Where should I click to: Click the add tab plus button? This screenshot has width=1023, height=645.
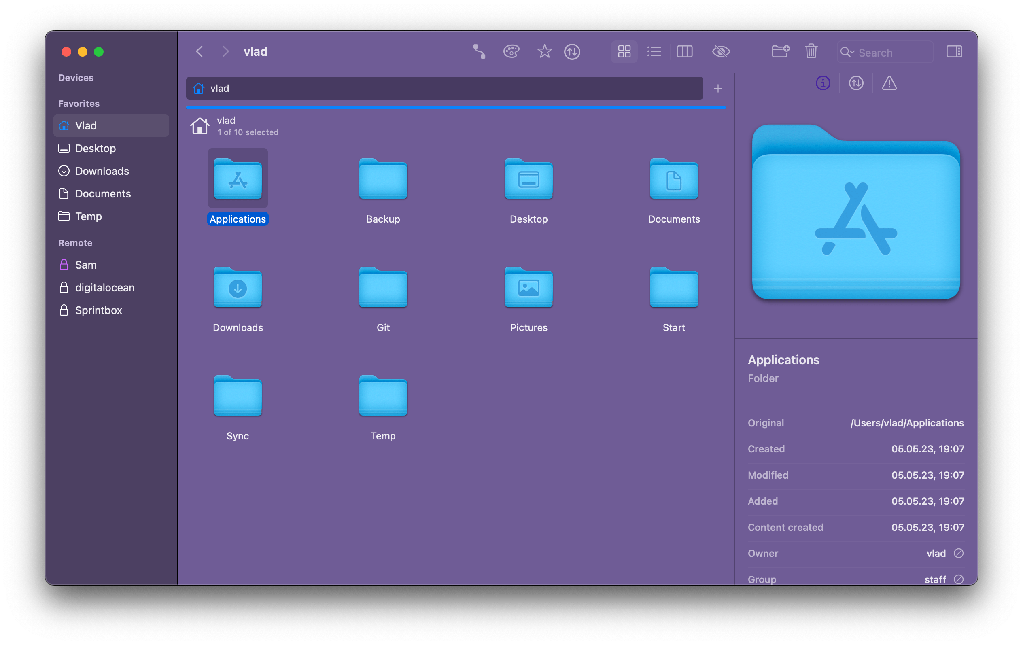[x=718, y=88]
